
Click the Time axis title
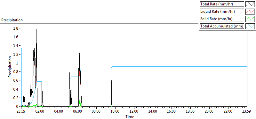click(x=130, y=117)
